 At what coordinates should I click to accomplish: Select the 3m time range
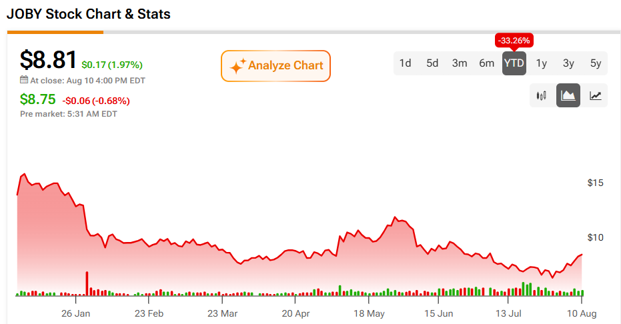click(x=460, y=63)
